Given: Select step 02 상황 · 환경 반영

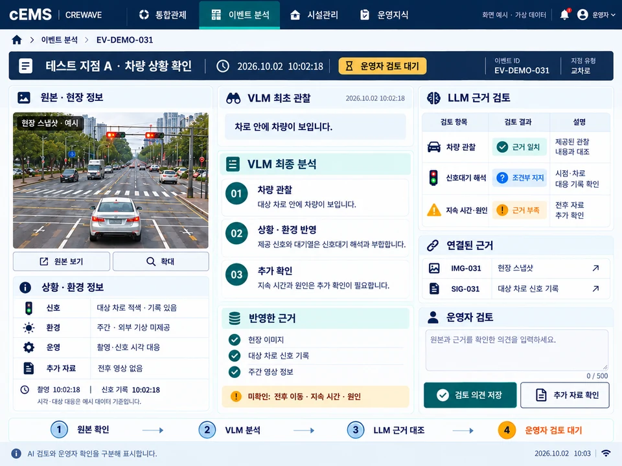Looking at the screenshot, I should (x=315, y=238).
